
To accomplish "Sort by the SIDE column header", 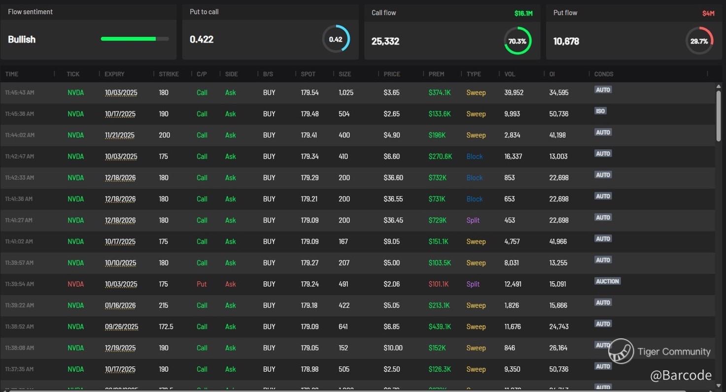I will pyautogui.click(x=231, y=74).
